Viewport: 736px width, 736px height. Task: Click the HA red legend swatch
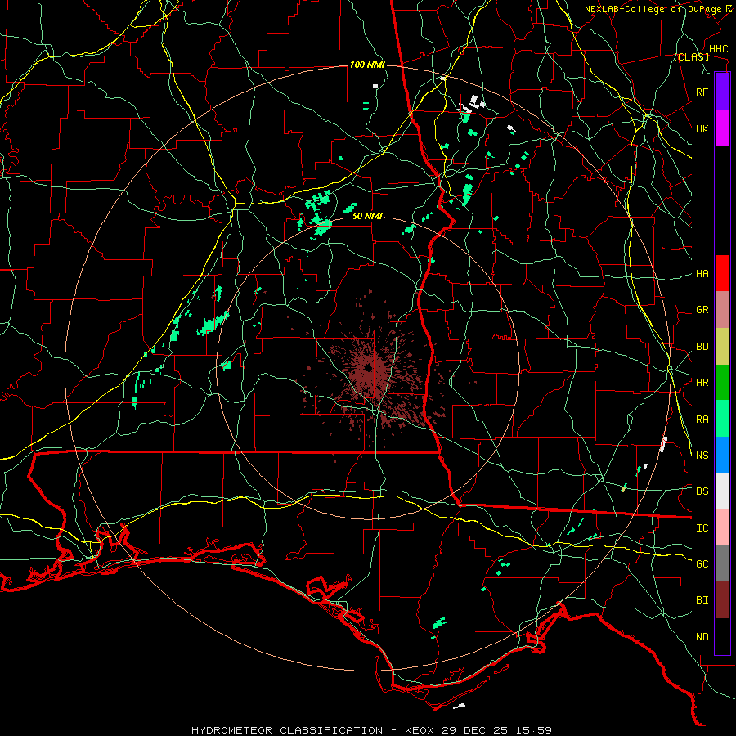(722, 273)
